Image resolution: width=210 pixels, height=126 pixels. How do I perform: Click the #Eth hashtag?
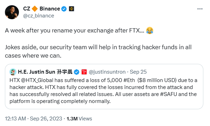(129, 80)
